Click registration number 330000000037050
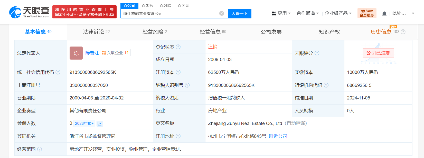 pos(89,85)
